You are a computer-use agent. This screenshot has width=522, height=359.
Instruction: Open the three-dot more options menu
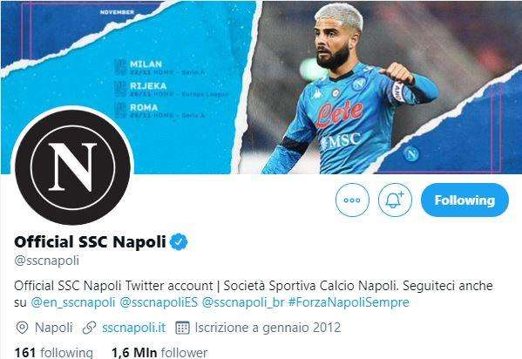pos(352,200)
